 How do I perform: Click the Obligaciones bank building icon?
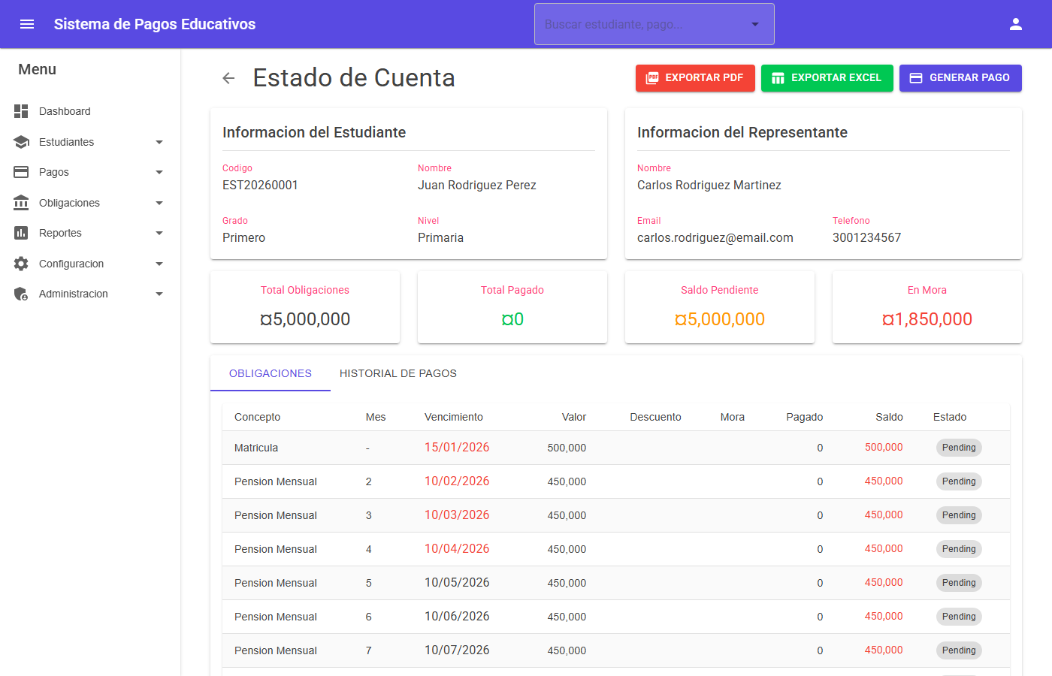pos(21,203)
